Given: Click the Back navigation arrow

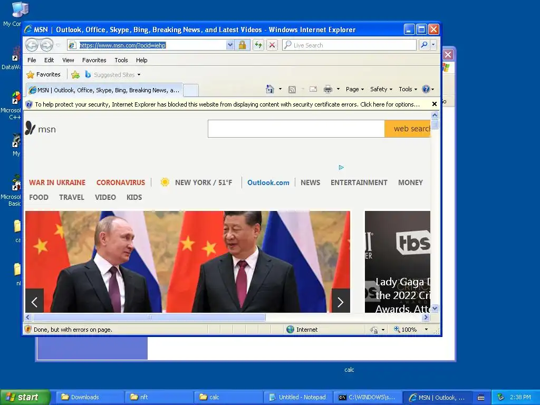Looking at the screenshot, I should [32, 45].
